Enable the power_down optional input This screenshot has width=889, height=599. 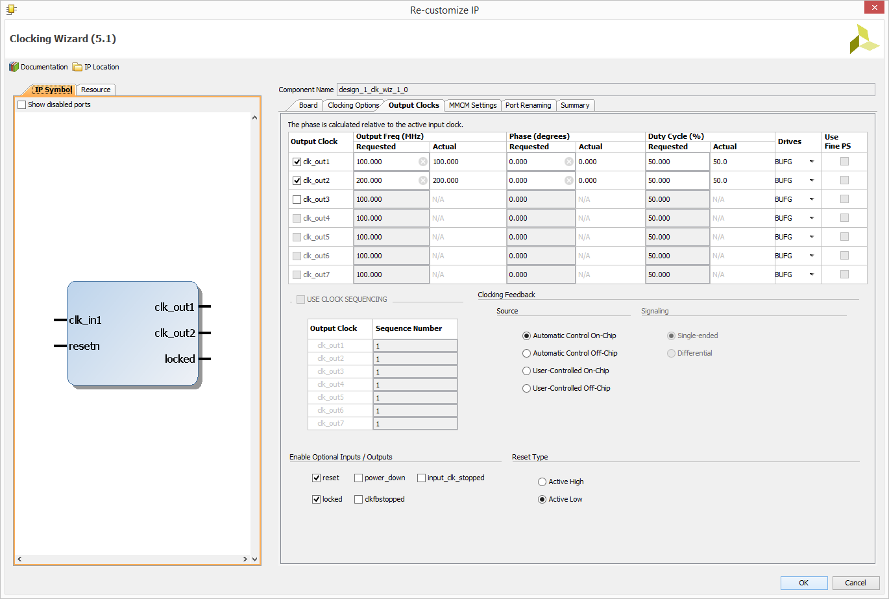coord(359,478)
